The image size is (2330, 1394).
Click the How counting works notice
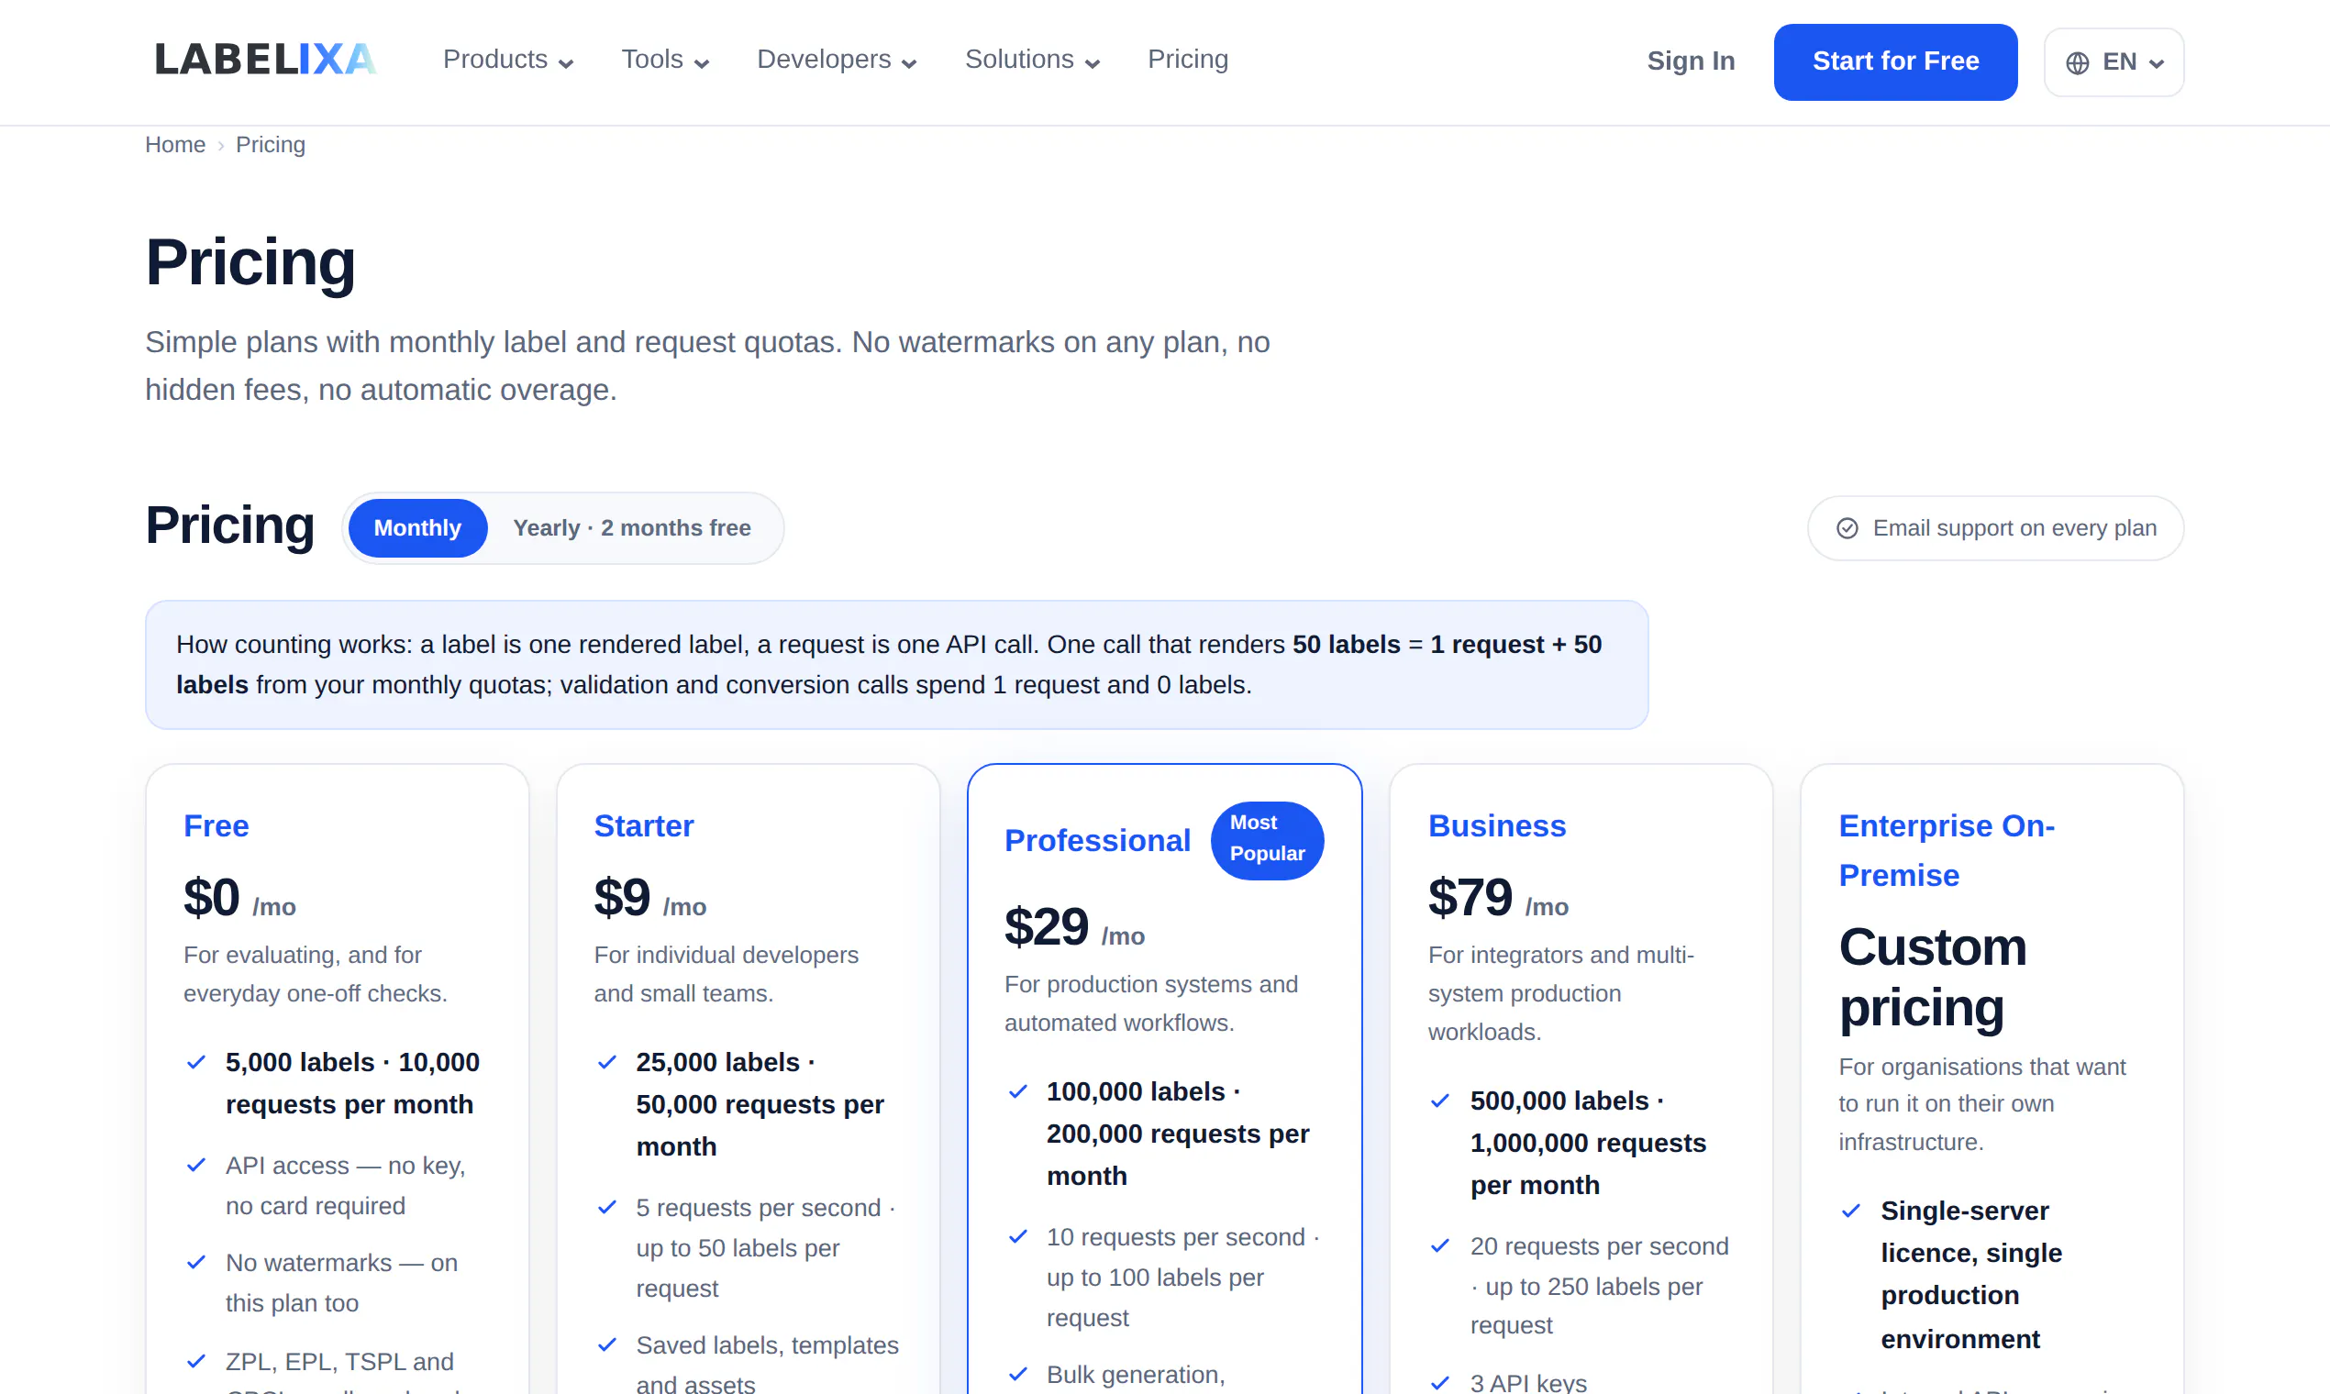point(896,665)
